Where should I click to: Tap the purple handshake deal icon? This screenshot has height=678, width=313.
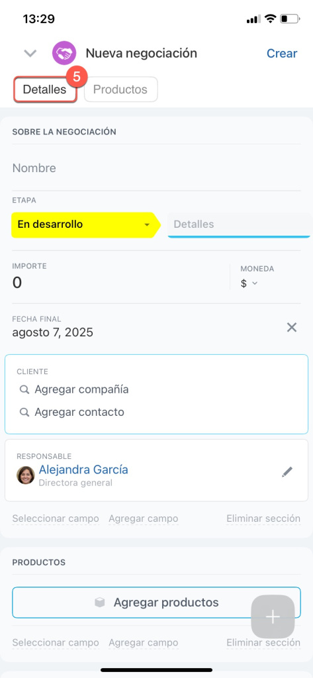pyautogui.click(x=64, y=53)
